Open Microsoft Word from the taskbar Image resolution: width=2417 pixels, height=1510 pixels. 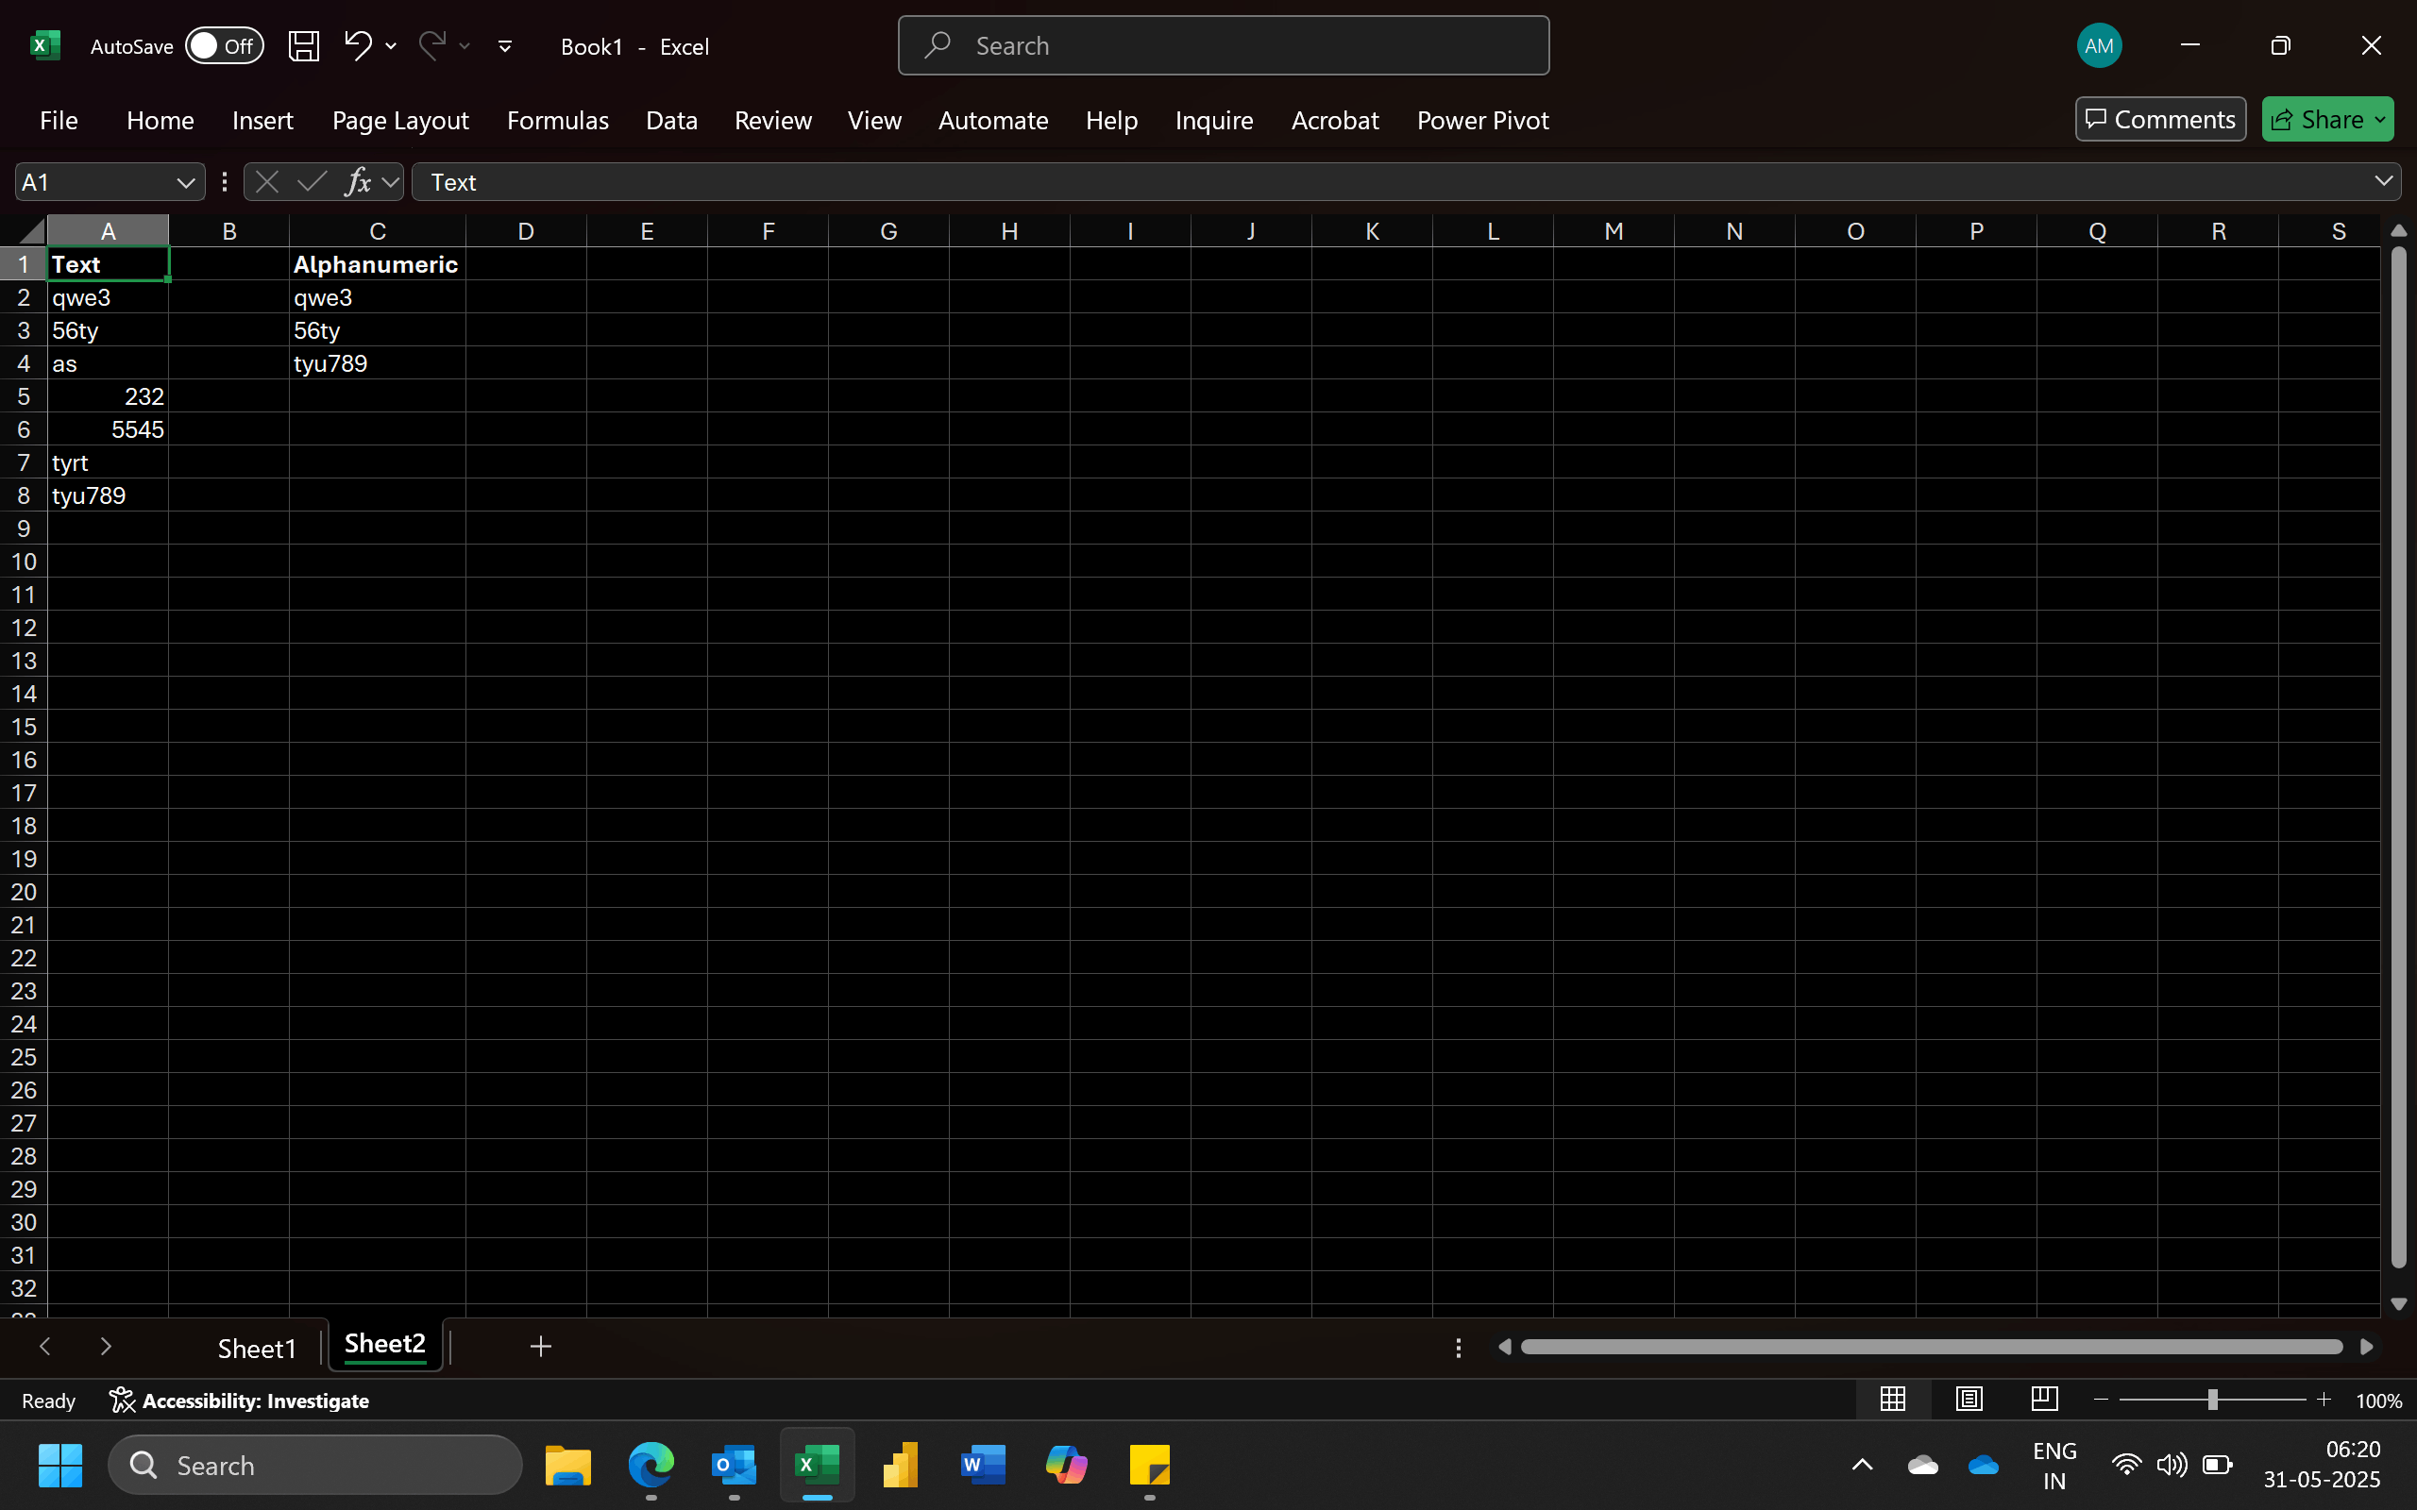tap(983, 1464)
